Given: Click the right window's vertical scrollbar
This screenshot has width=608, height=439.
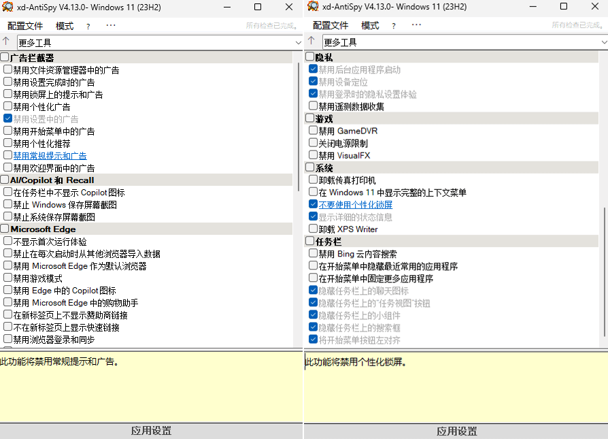Looking at the screenshot, I should (604, 272).
